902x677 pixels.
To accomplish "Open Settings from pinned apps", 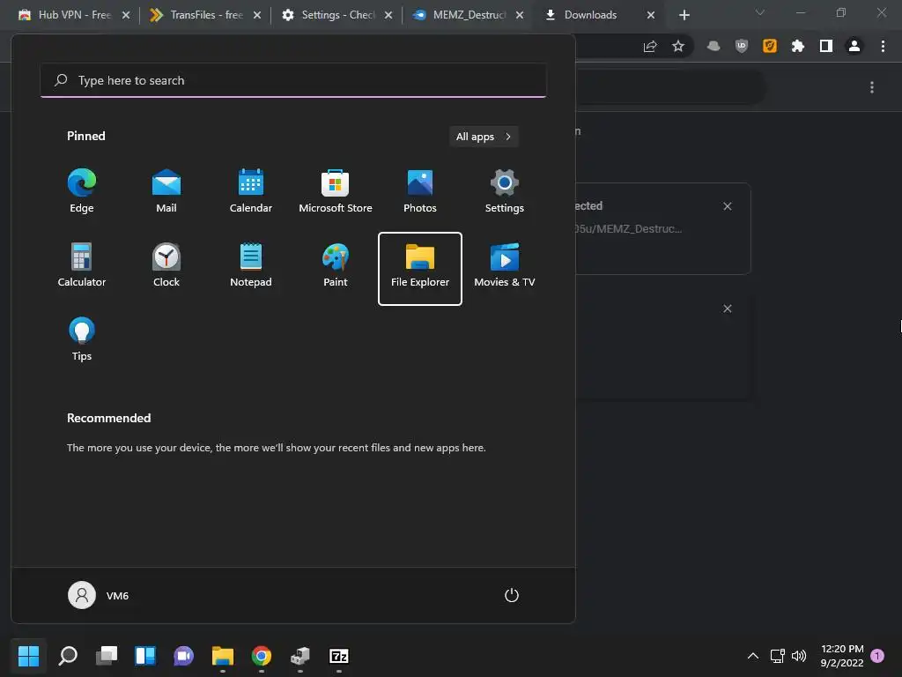I will point(505,191).
